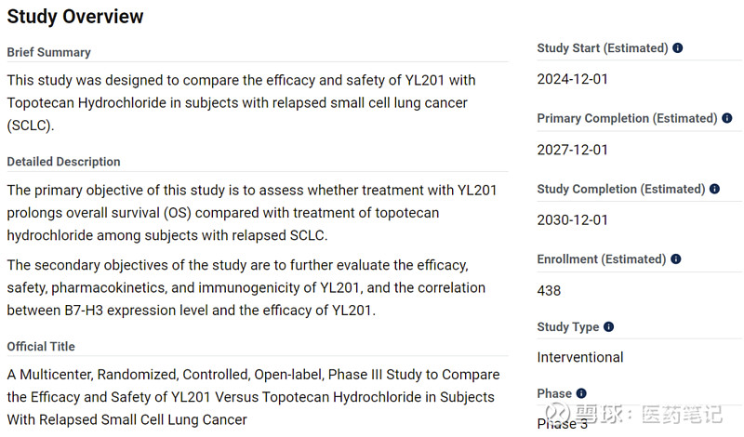Click the enrollment number 438

coord(549,290)
